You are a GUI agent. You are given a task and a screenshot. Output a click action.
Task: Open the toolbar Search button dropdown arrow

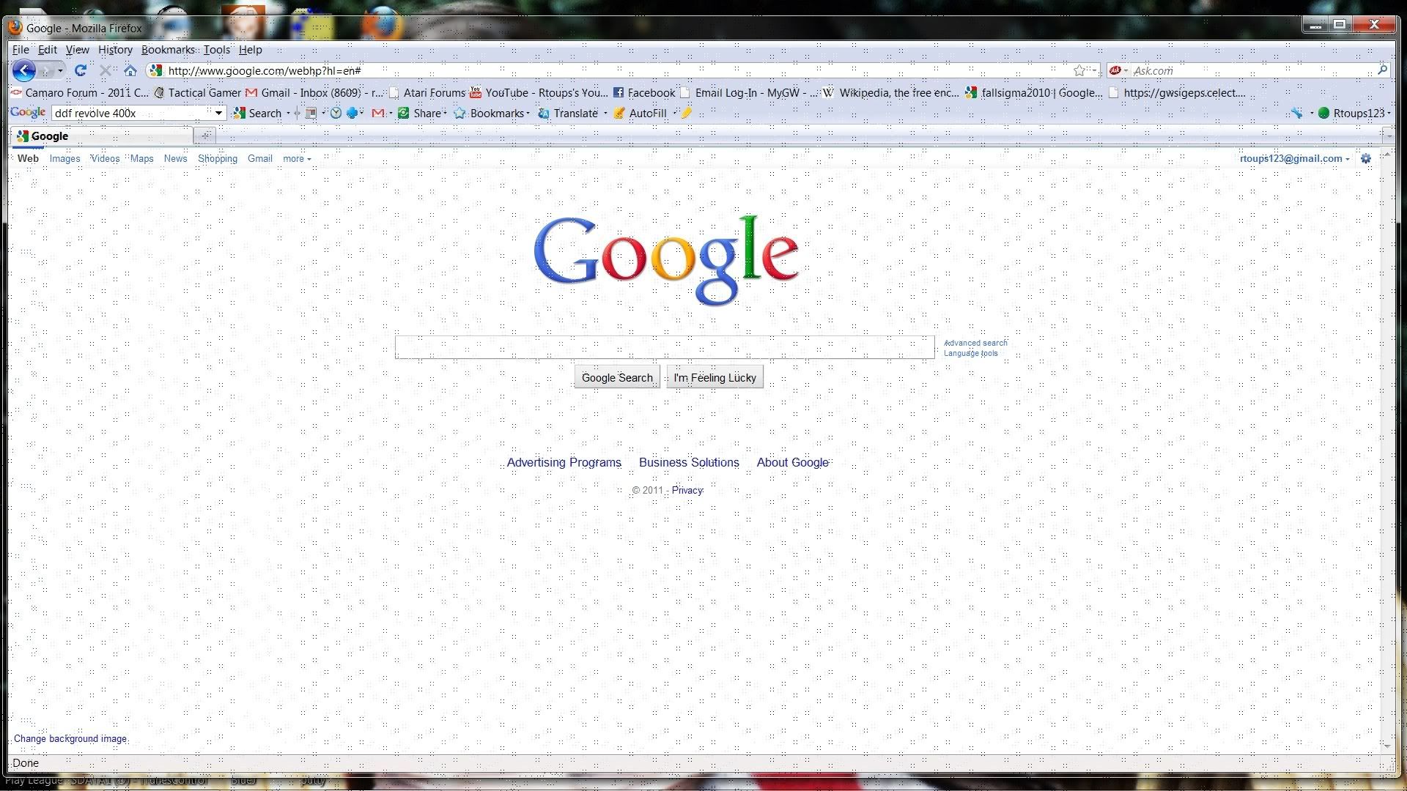pos(288,113)
